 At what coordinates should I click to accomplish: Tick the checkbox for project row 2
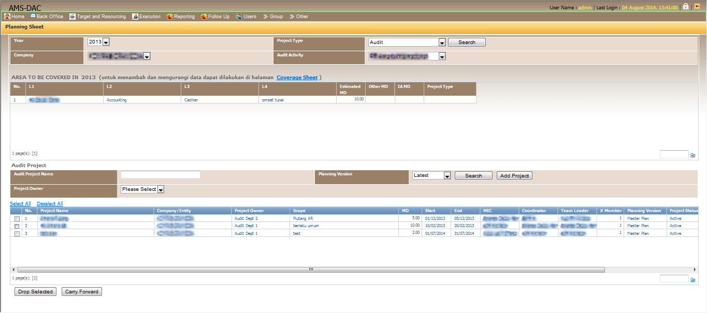[x=17, y=226]
